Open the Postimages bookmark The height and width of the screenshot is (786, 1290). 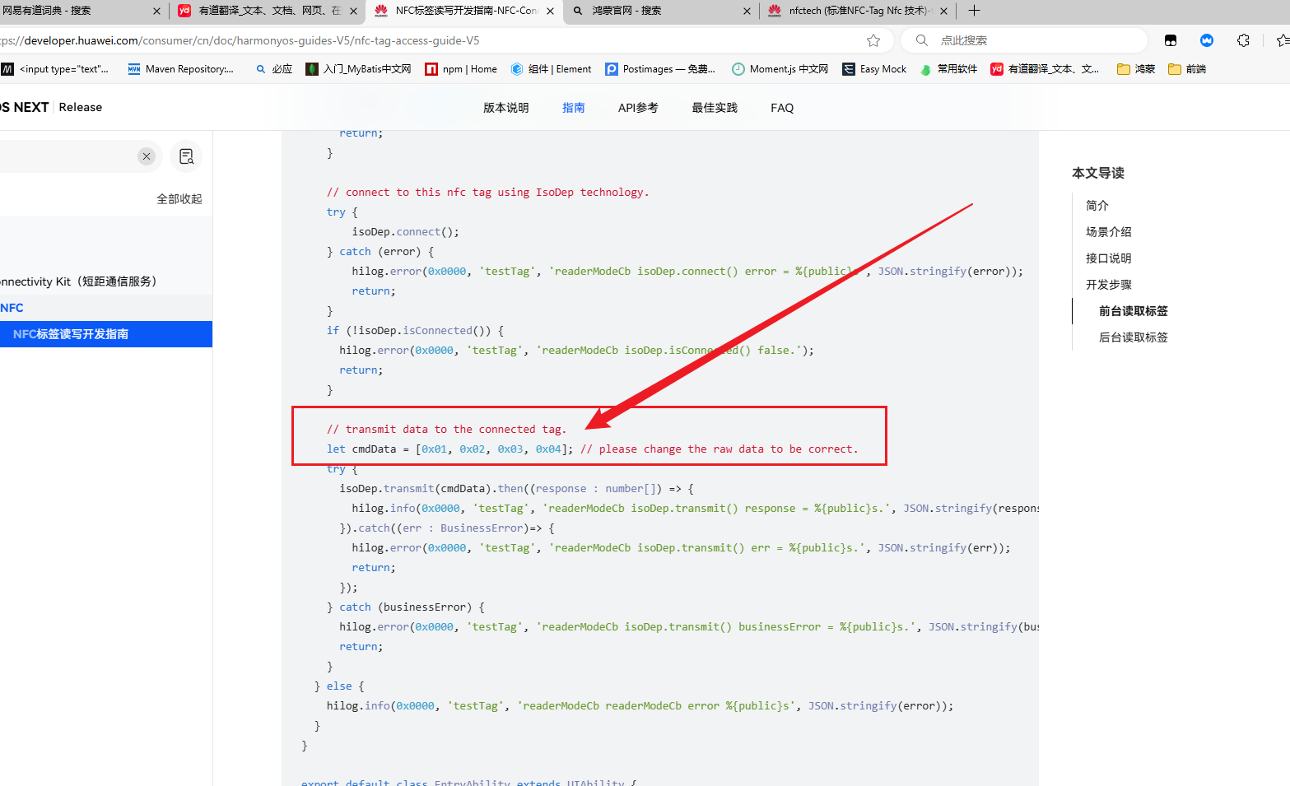(x=660, y=69)
